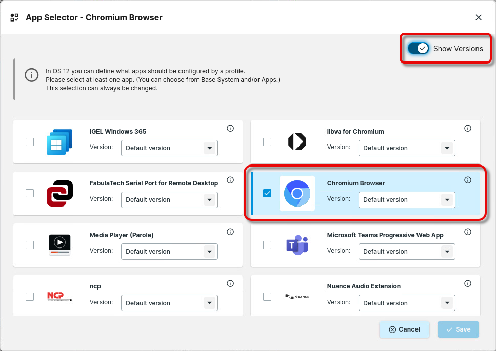The image size is (496, 351).
Task: Enable the Microsoft Teams Progressive Web App checkbox
Action: 267,245
